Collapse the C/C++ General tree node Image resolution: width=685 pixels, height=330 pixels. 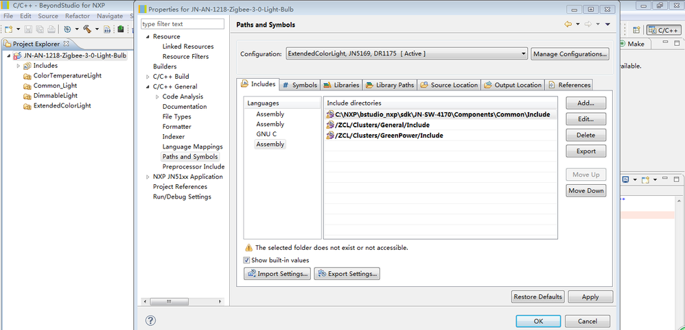pyautogui.click(x=148, y=86)
